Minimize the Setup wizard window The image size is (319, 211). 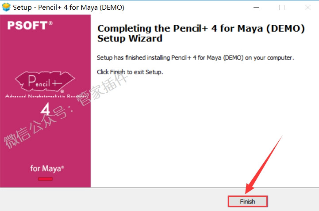click(x=256, y=8)
